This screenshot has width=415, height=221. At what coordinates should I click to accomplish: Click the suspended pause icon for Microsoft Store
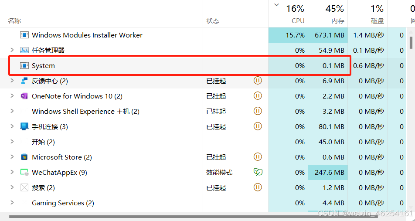258,156
